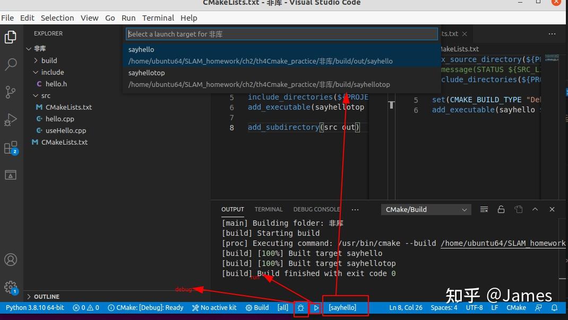568x320 pixels.
Task: Choose the sayhello launch target
Action: coord(281,55)
